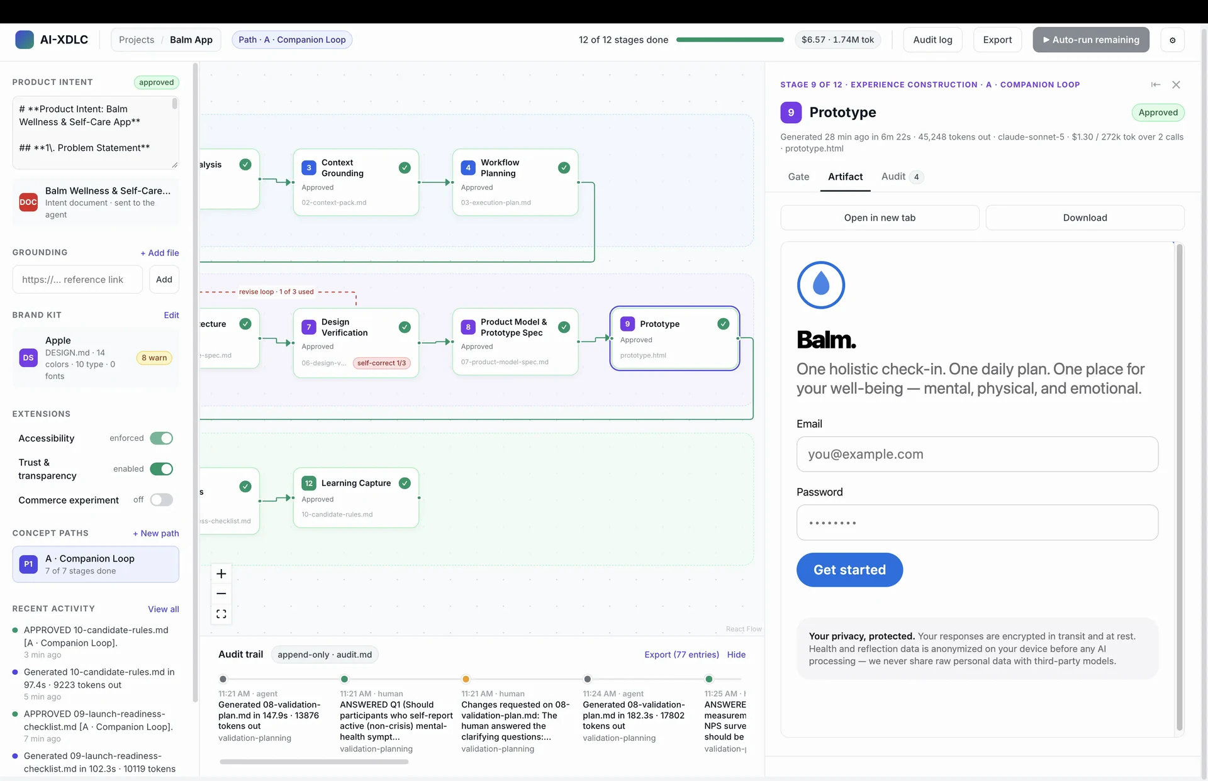Click the reference link input field
The width and height of the screenshot is (1208, 781).
[77, 279]
